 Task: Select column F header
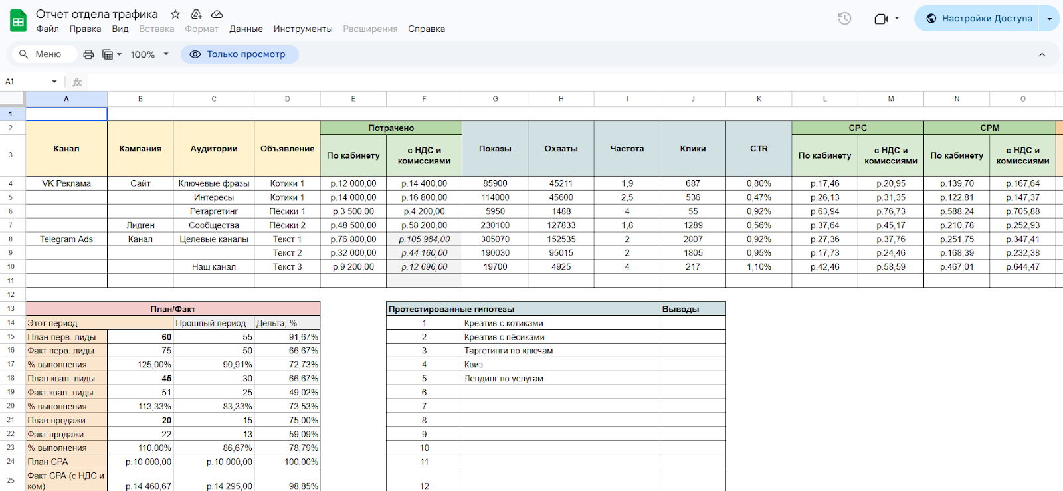point(424,99)
